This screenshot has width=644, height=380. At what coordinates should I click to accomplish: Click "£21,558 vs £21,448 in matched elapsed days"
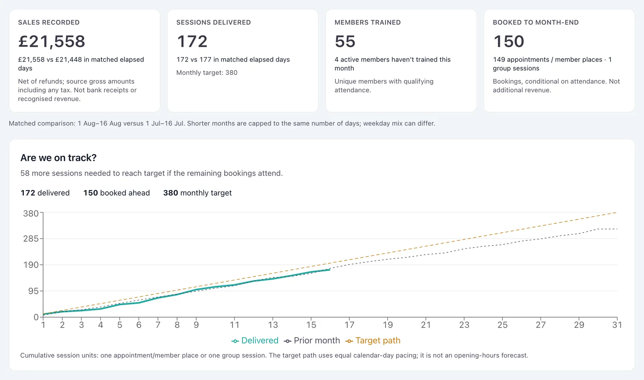[81, 64]
